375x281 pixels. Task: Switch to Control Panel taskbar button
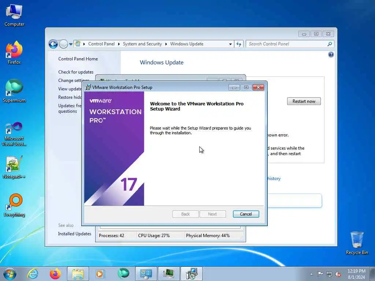point(146,274)
